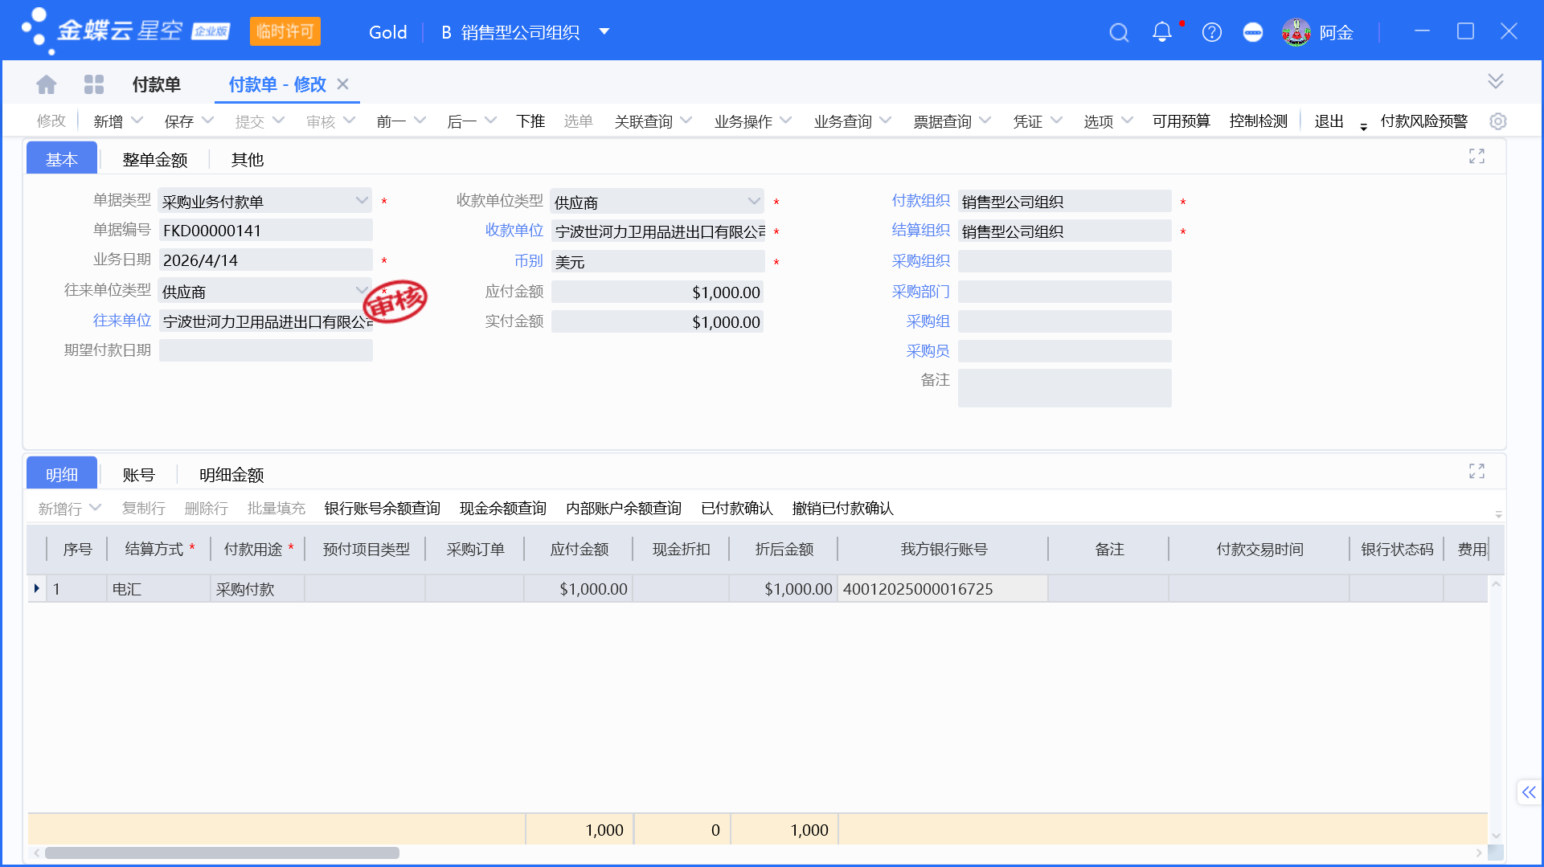Open the home page icon
Image resolution: width=1544 pixels, height=867 pixels.
click(47, 84)
